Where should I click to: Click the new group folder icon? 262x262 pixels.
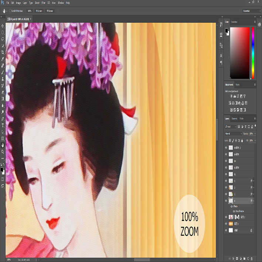pos(244,258)
